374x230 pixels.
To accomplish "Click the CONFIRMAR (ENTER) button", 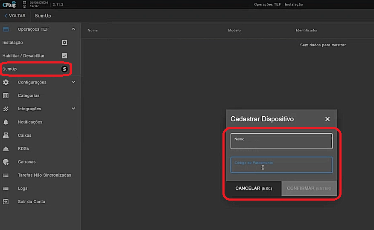I will [309, 188].
